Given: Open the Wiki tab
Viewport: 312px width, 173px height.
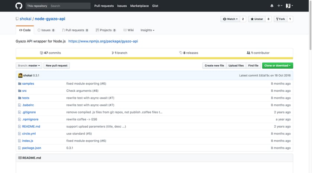Looking at the screenshot, I should pos(129,30).
